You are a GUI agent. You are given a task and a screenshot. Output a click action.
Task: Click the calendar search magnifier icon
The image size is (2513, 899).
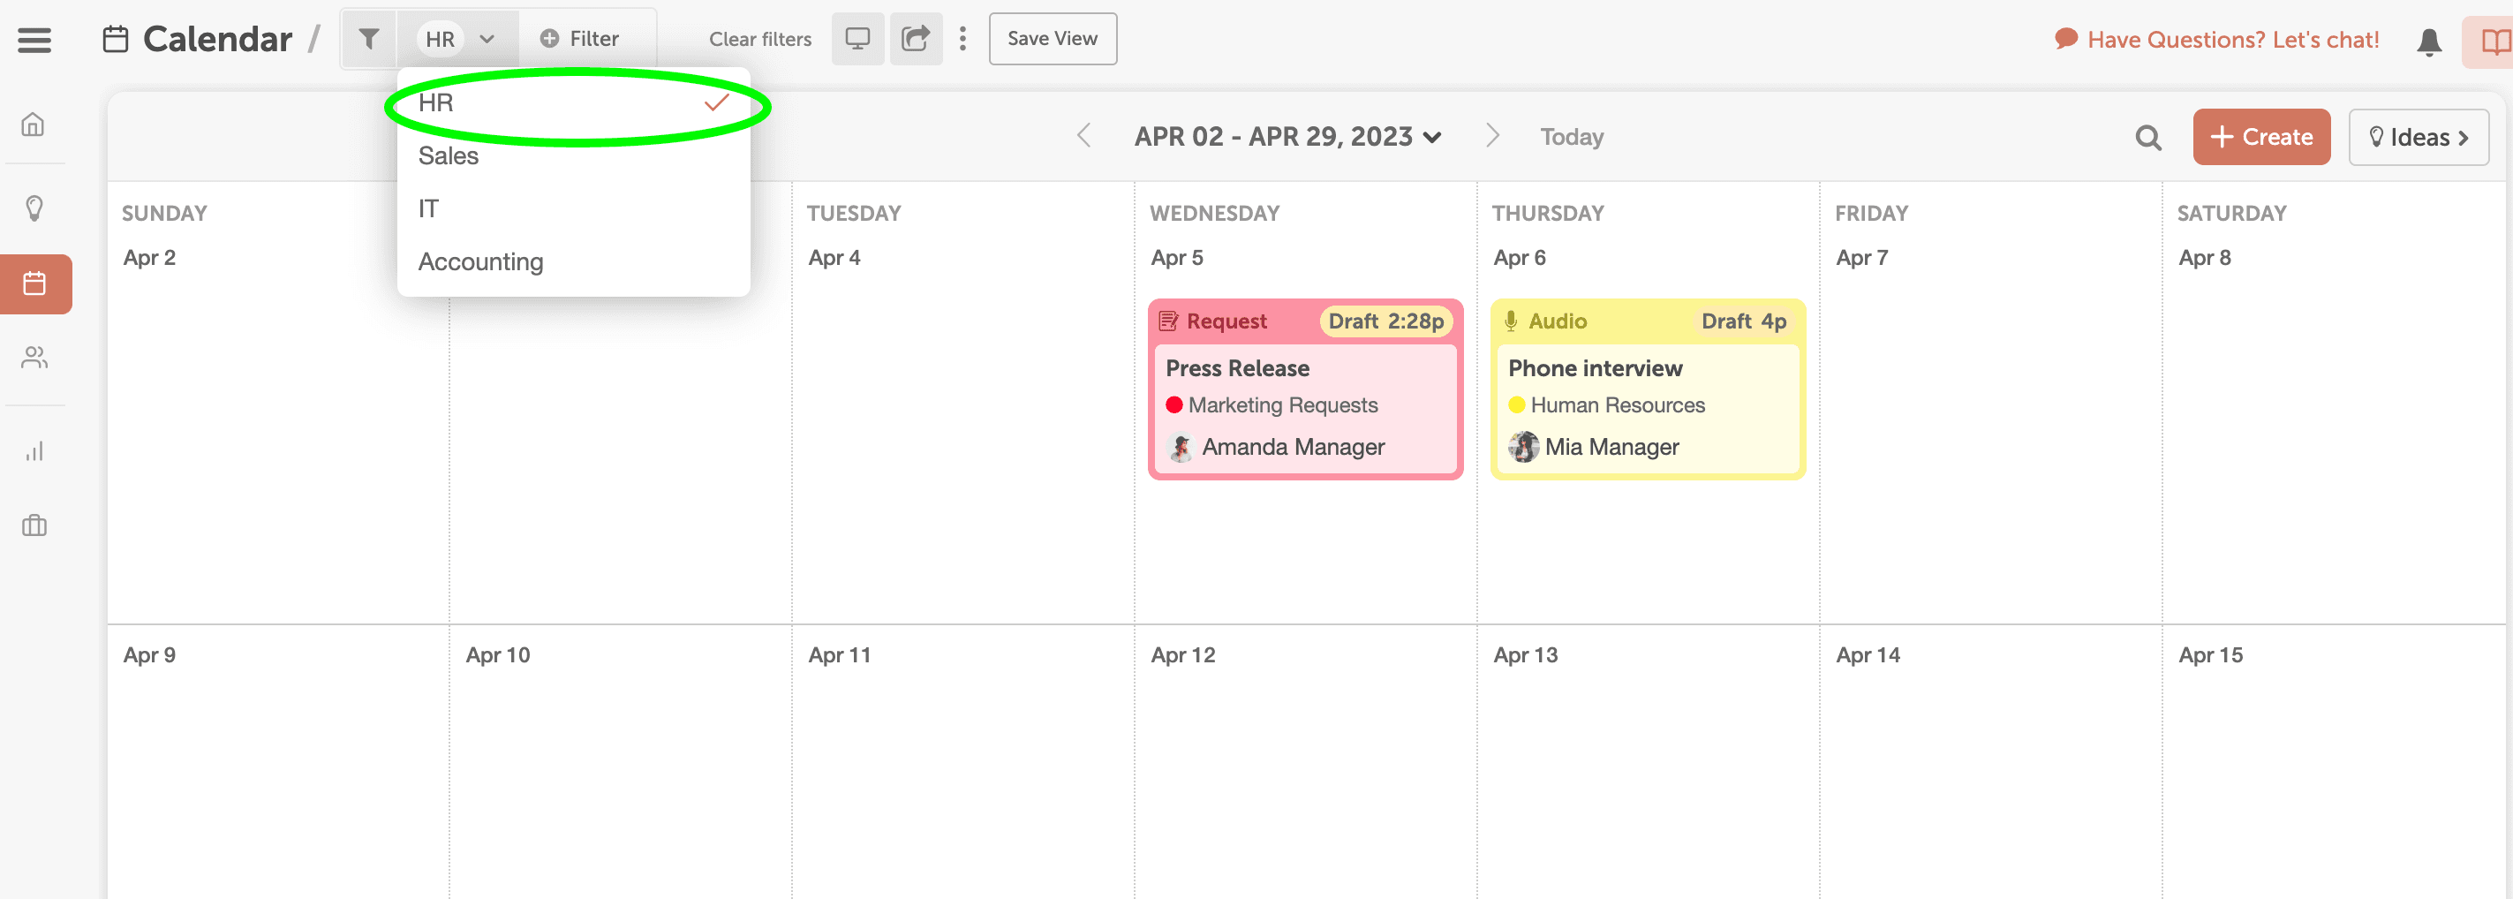coord(2147,138)
